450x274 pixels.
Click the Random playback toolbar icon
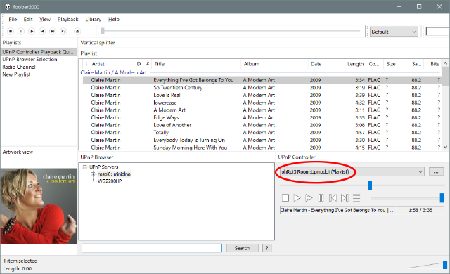tap(63, 31)
